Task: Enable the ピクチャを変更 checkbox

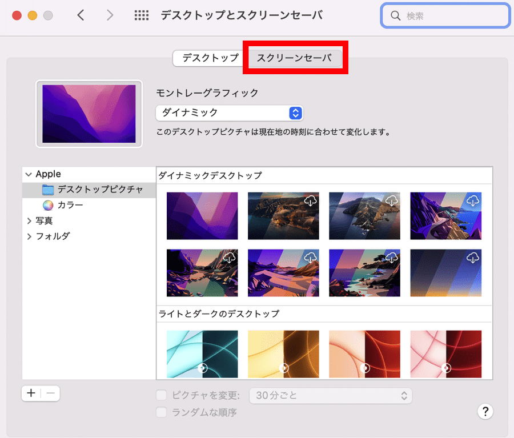Action: coord(162,395)
